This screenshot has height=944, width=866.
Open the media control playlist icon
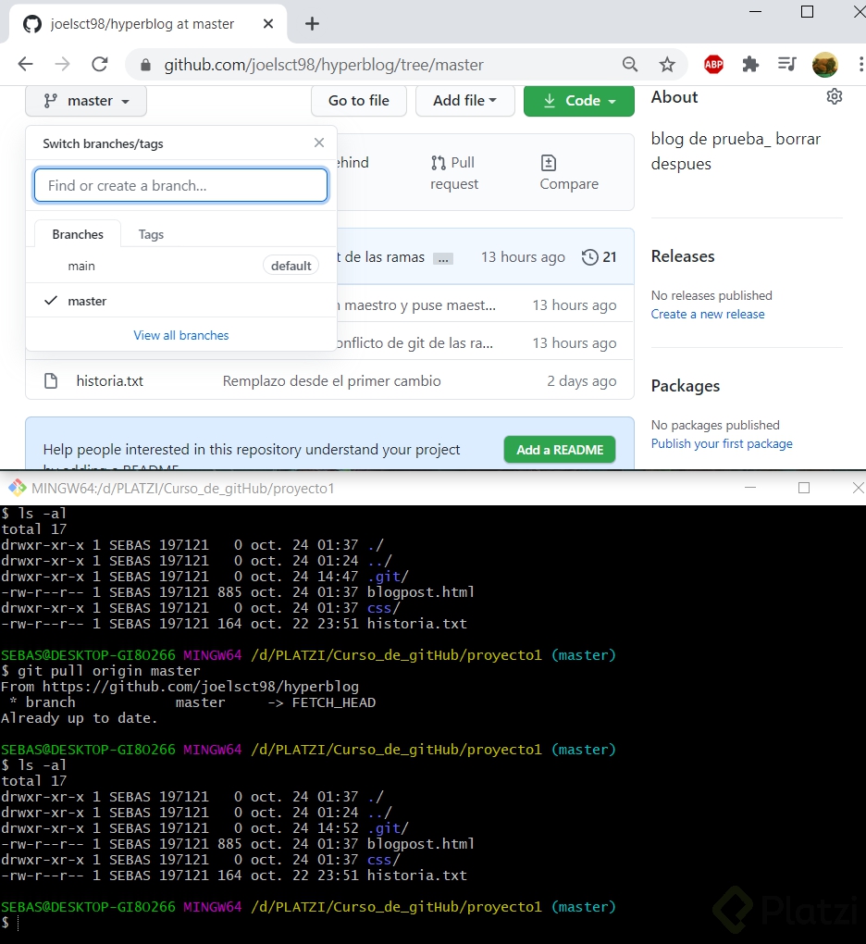787,64
